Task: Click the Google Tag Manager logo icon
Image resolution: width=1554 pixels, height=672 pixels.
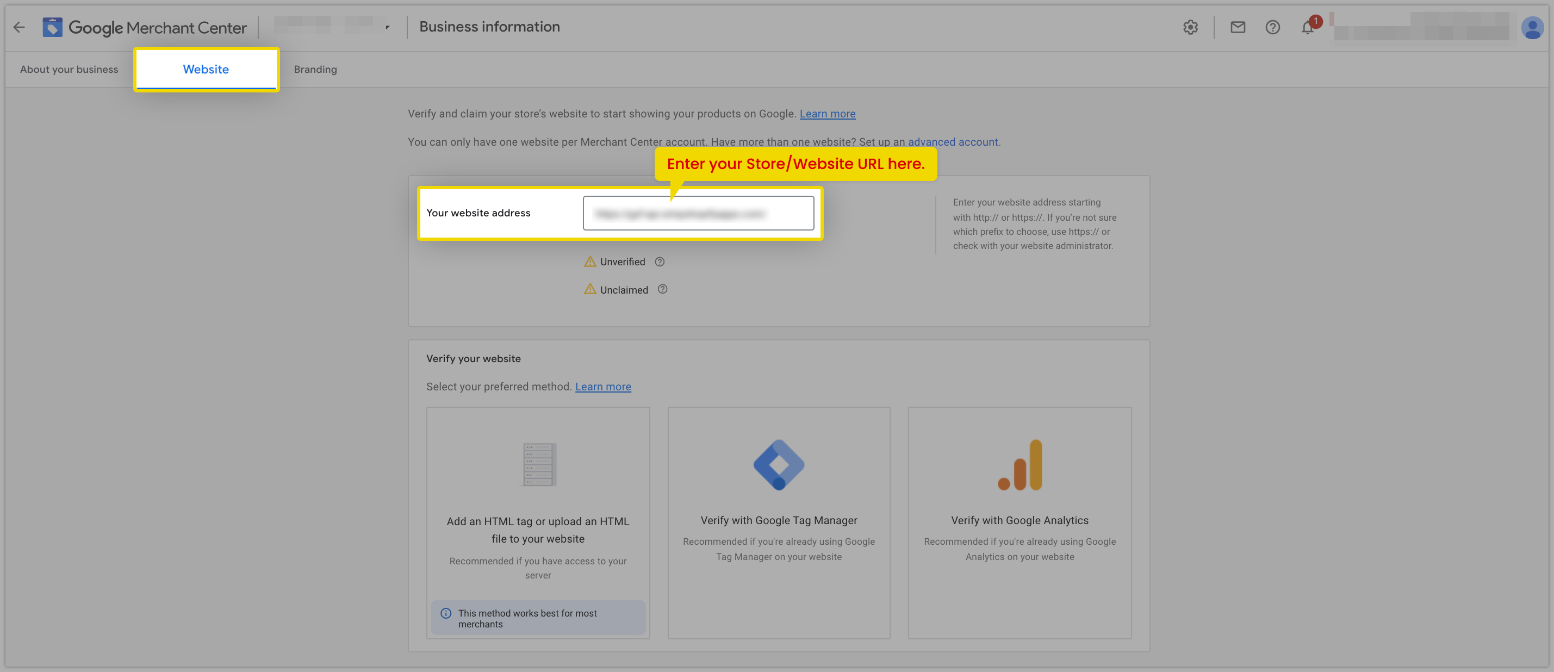Action: (x=778, y=464)
